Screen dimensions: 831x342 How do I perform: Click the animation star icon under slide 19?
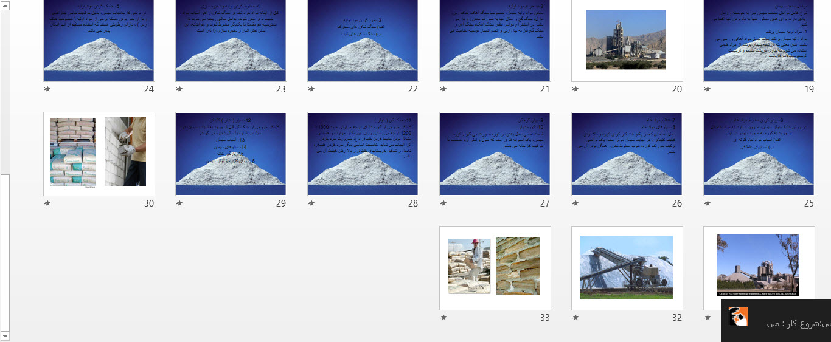[x=708, y=89]
